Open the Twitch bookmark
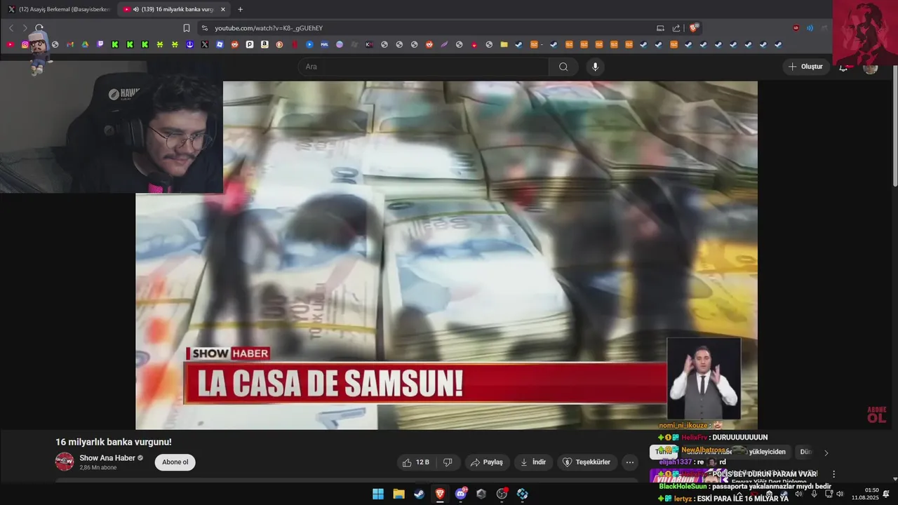This screenshot has height=505, width=898. [100, 45]
